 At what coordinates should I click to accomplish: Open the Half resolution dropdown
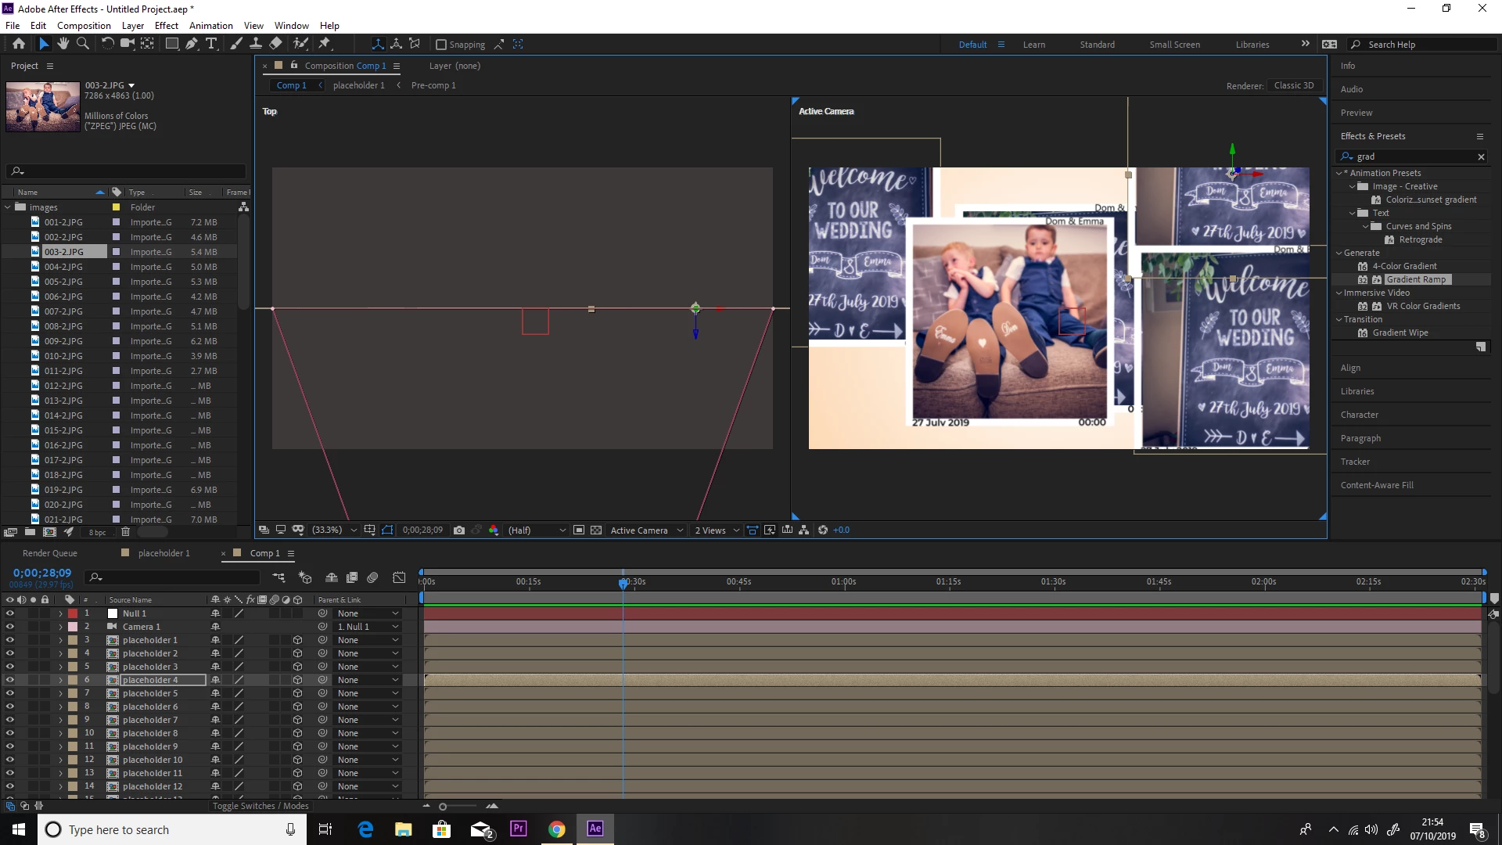click(x=537, y=530)
